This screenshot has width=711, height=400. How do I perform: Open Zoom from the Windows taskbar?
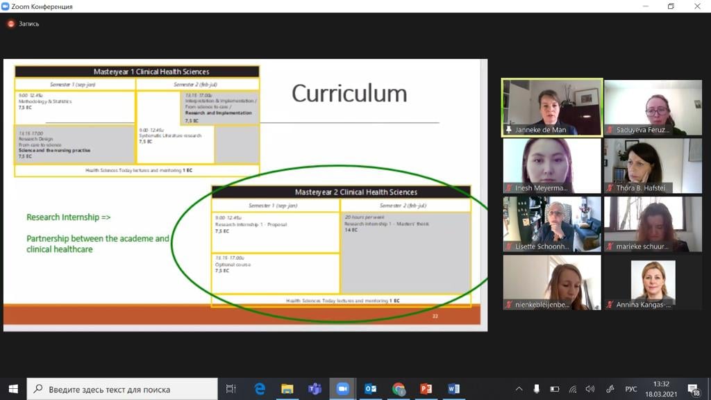342,389
